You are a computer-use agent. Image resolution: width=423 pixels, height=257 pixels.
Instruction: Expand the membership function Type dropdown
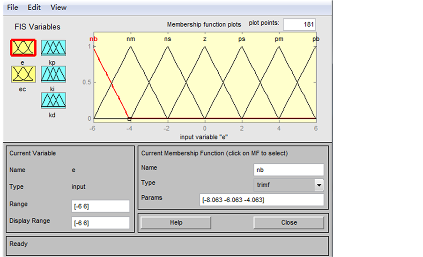coord(319,185)
